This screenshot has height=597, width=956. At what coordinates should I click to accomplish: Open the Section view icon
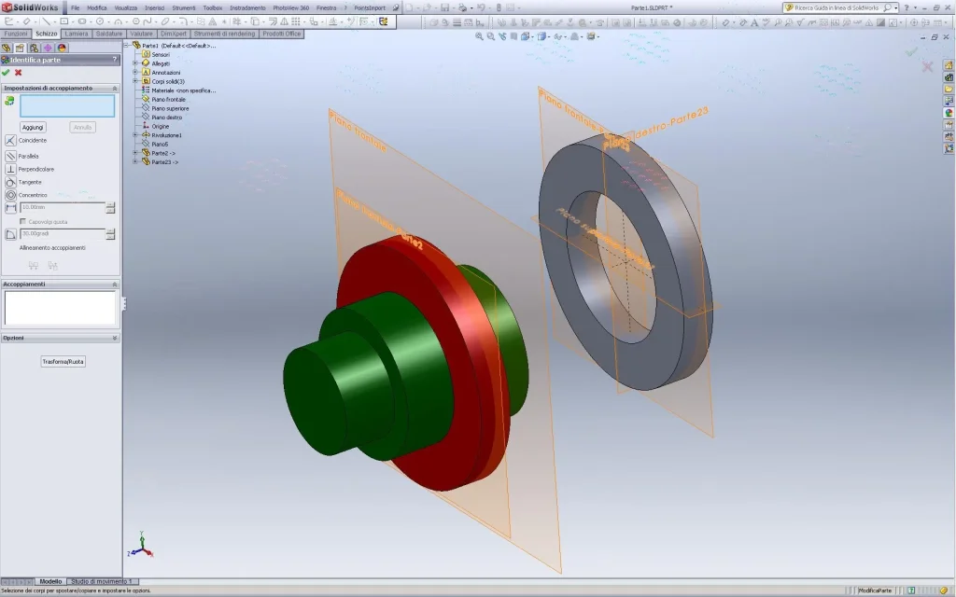pyautogui.click(x=514, y=36)
